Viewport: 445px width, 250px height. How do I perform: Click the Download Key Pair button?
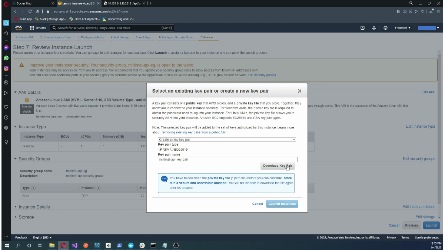coord(278,166)
